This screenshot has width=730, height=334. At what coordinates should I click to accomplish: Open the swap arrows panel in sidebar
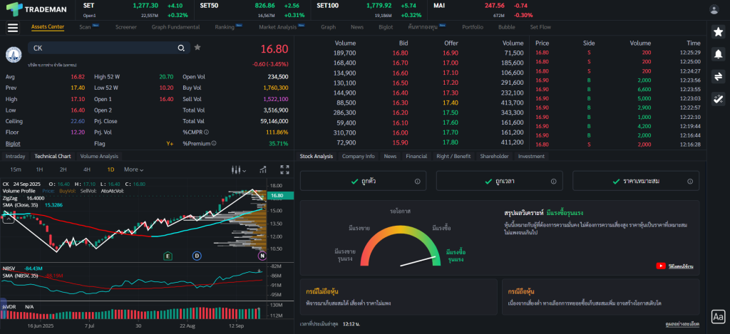pos(719,76)
